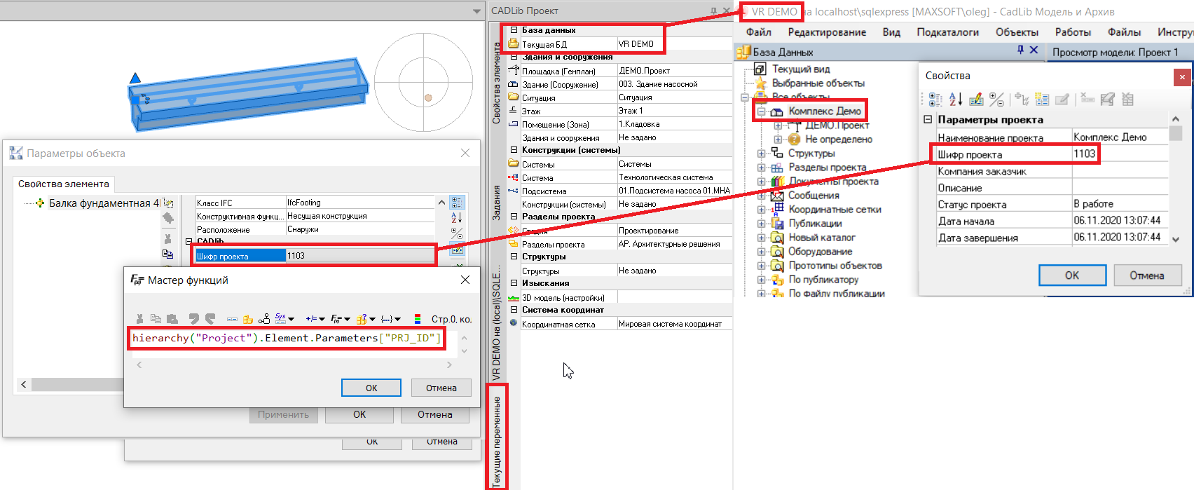Click the color palette icon in Мастер функций toolbar

click(417, 319)
